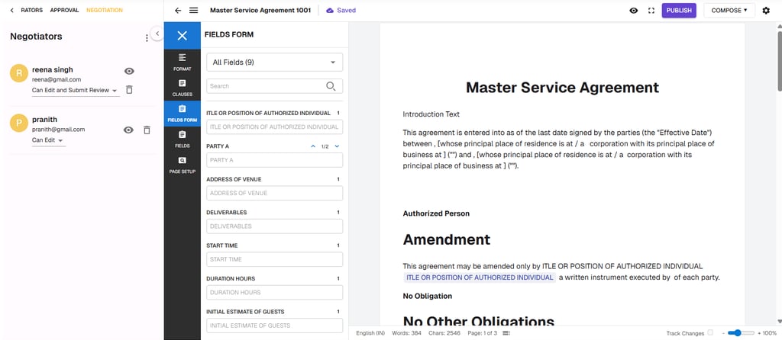The height and width of the screenshot is (340, 782).
Task: Delete negotiator pranith with trash icon
Action: pos(147,130)
